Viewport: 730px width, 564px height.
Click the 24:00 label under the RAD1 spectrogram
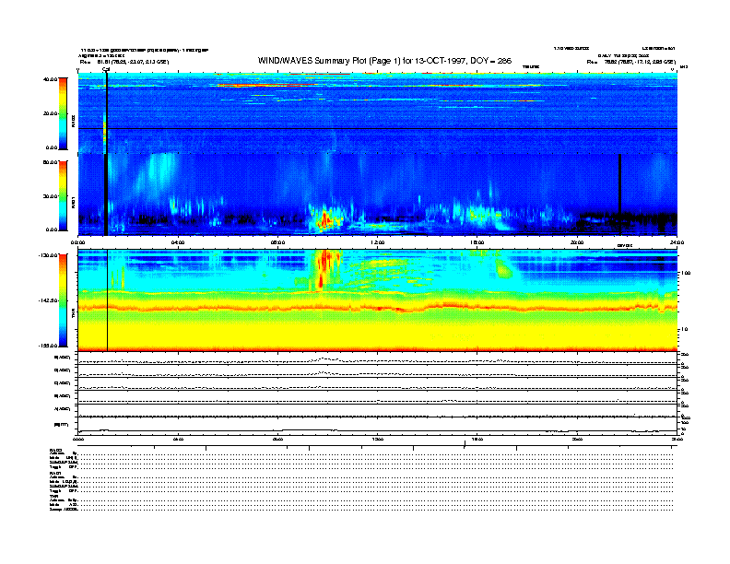coord(677,242)
